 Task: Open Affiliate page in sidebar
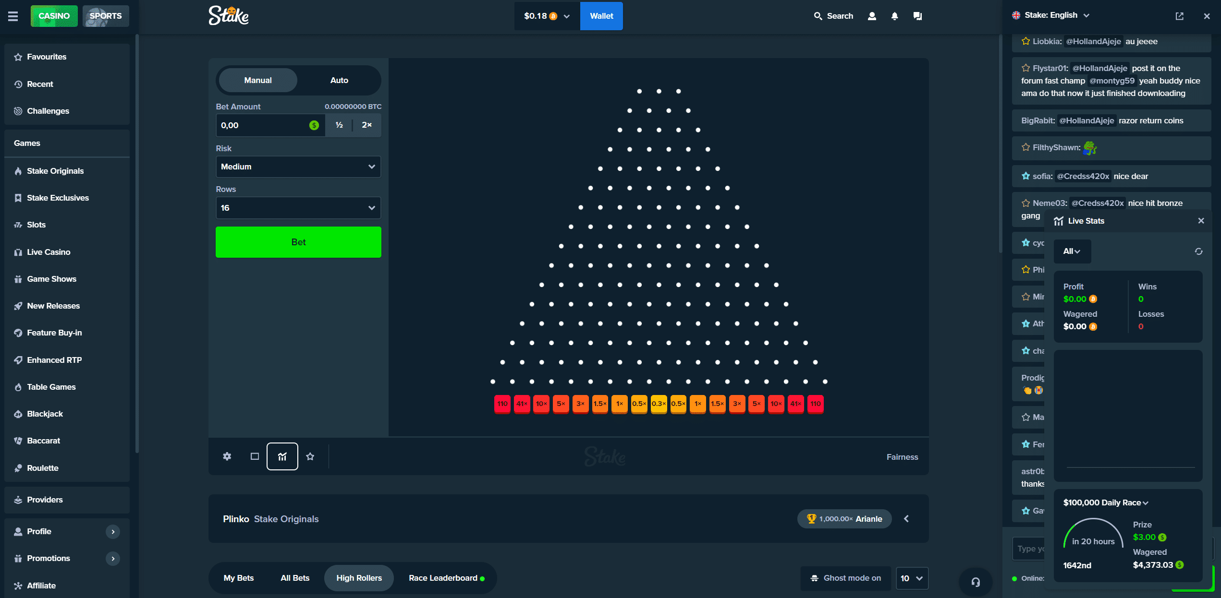pos(67,586)
